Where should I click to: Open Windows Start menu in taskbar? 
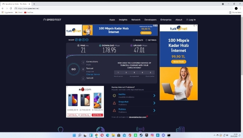[74, 135]
